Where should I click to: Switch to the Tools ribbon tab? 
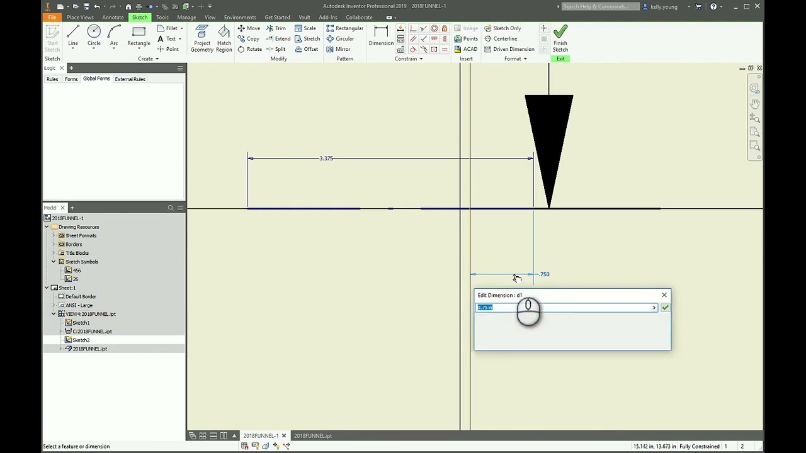[x=162, y=18]
